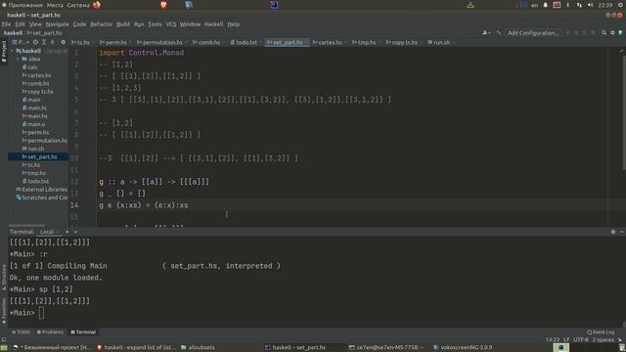Collapse the haskell project root node

pyautogui.click(x=12, y=51)
